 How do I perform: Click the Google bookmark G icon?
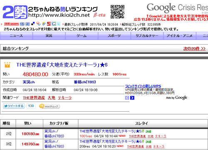54,24
